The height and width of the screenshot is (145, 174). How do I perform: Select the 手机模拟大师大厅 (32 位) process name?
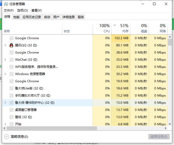[33, 96]
